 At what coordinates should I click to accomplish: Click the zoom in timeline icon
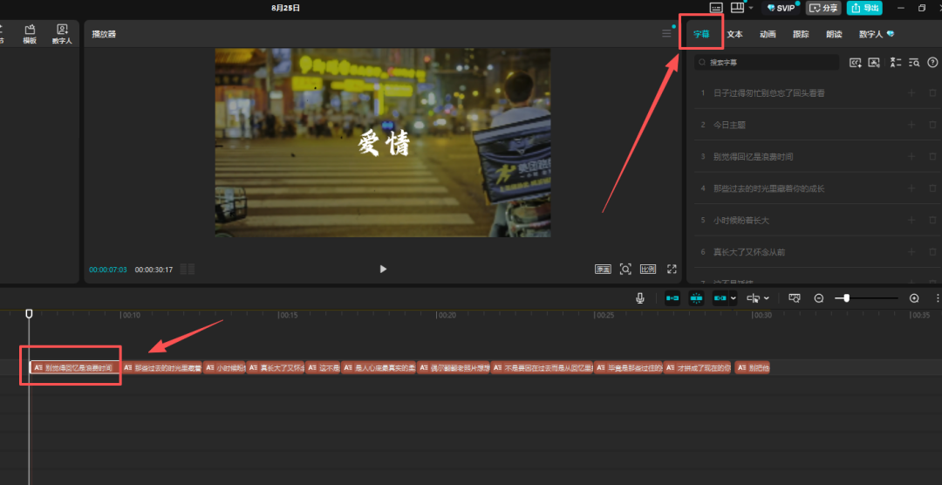[914, 298]
